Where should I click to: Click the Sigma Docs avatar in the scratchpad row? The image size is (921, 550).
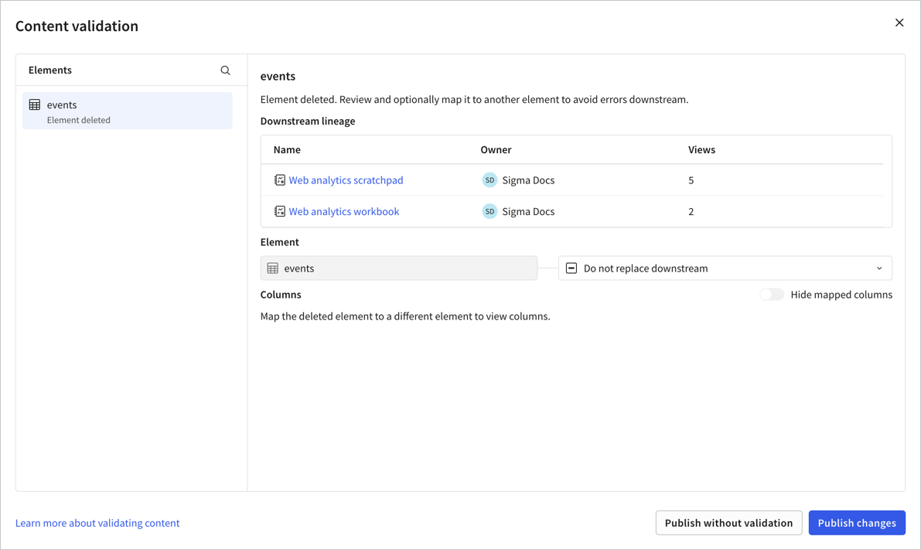[489, 179]
